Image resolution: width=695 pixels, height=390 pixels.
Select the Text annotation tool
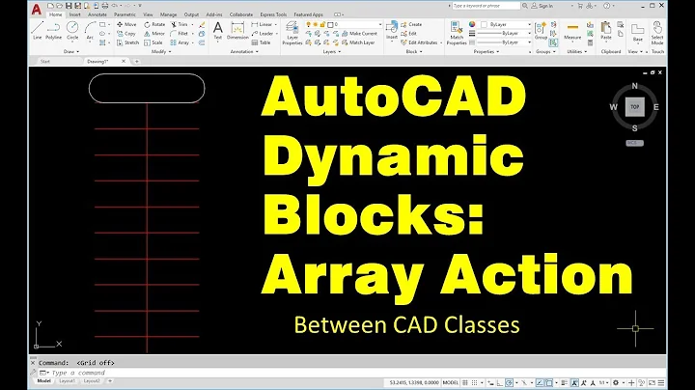point(217,31)
